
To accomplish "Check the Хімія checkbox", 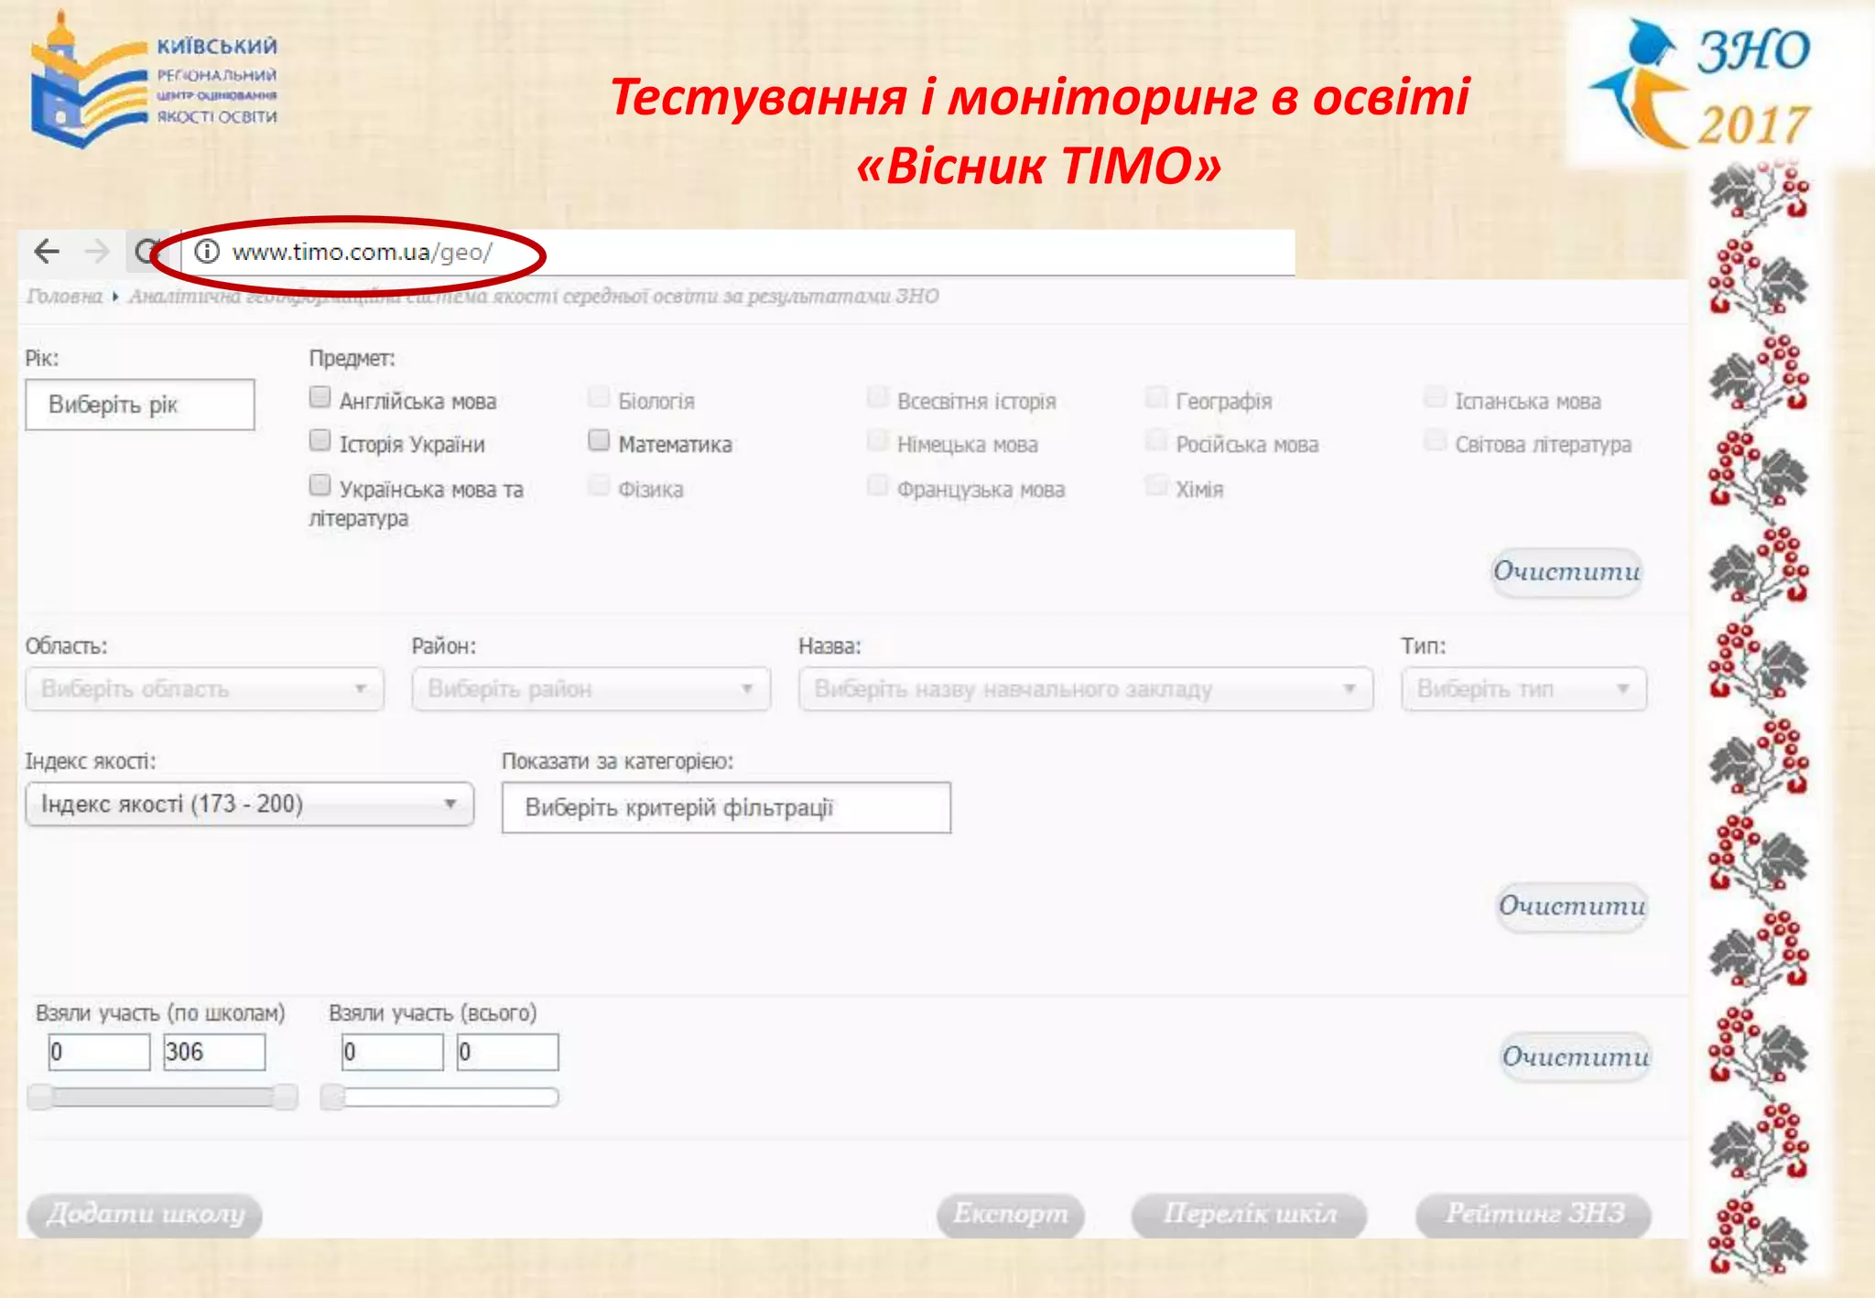I will (1156, 484).
